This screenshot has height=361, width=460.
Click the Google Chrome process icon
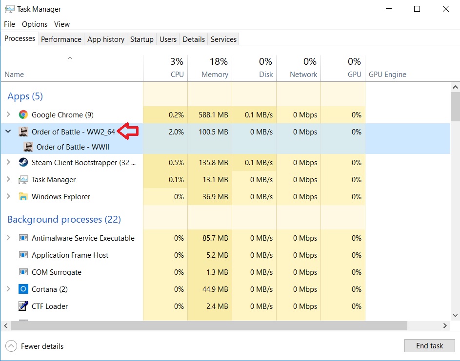pos(23,115)
